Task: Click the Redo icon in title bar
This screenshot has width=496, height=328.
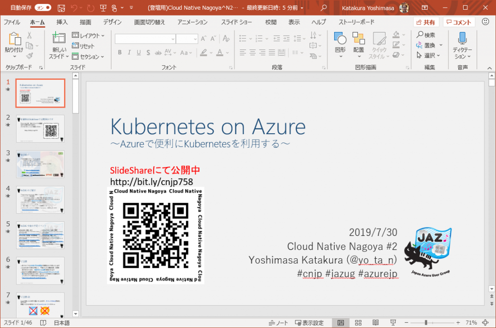Action: pyautogui.click(x=91, y=8)
